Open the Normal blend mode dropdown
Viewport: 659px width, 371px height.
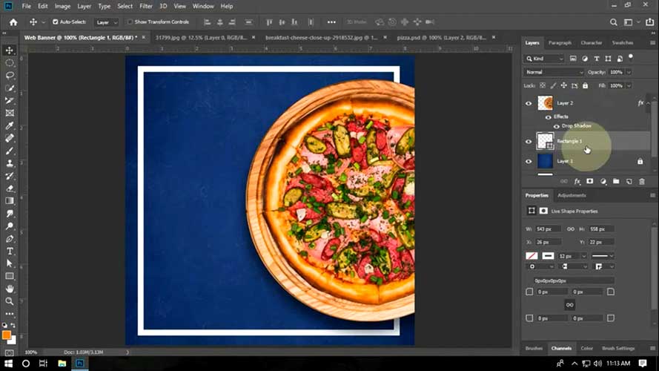pyautogui.click(x=554, y=72)
